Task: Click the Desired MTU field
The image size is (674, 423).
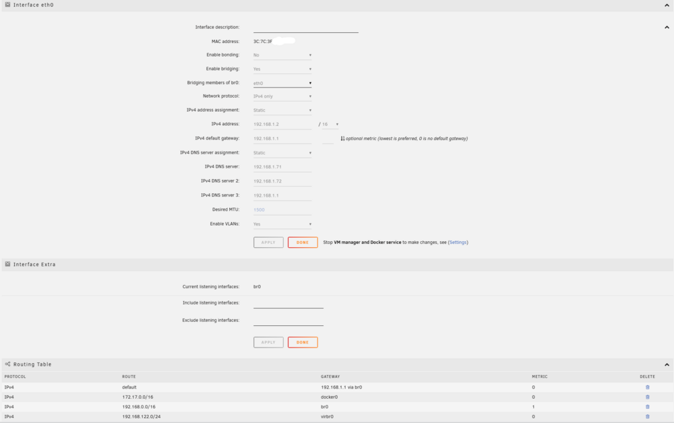Action: (282, 209)
